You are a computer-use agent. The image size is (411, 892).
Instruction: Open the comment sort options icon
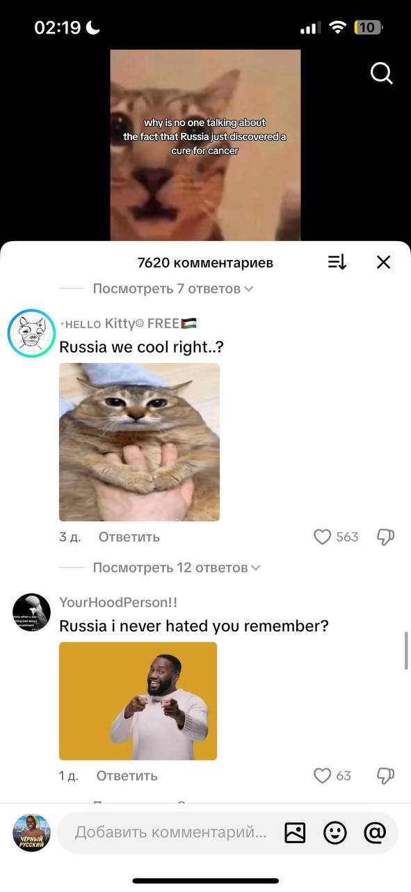(337, 262)
